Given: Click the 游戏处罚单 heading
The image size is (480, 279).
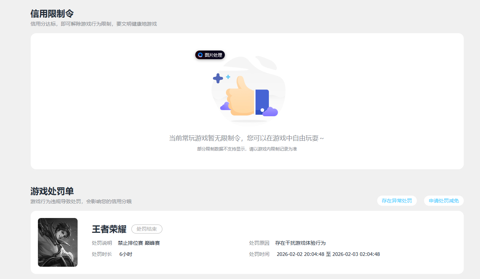Looking at the screenshot, I should click(52, 191).
